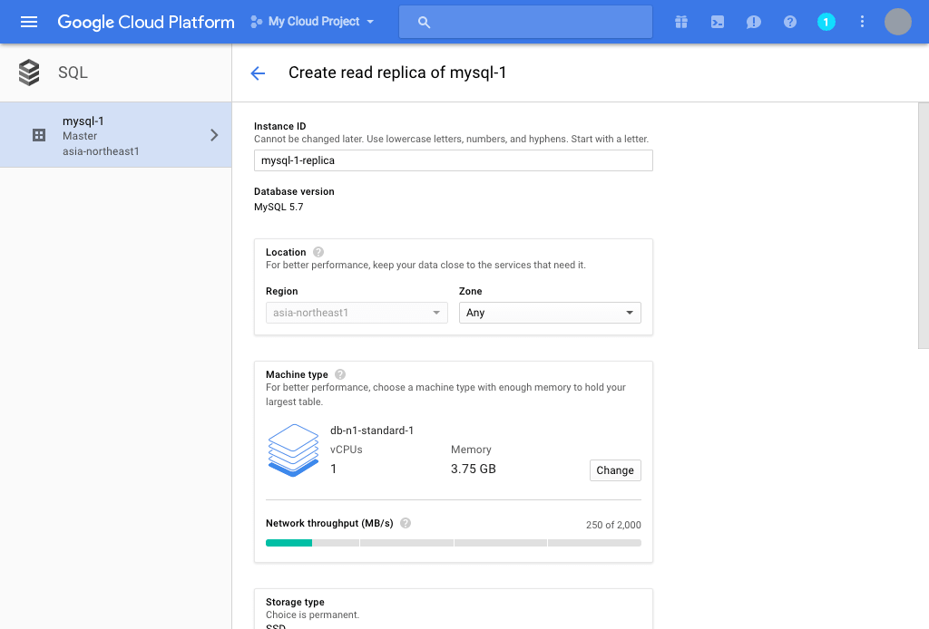The height and width of the screenshot is (629, 929).
Task: Click the project hexagon icon
Action: [256, 22]
